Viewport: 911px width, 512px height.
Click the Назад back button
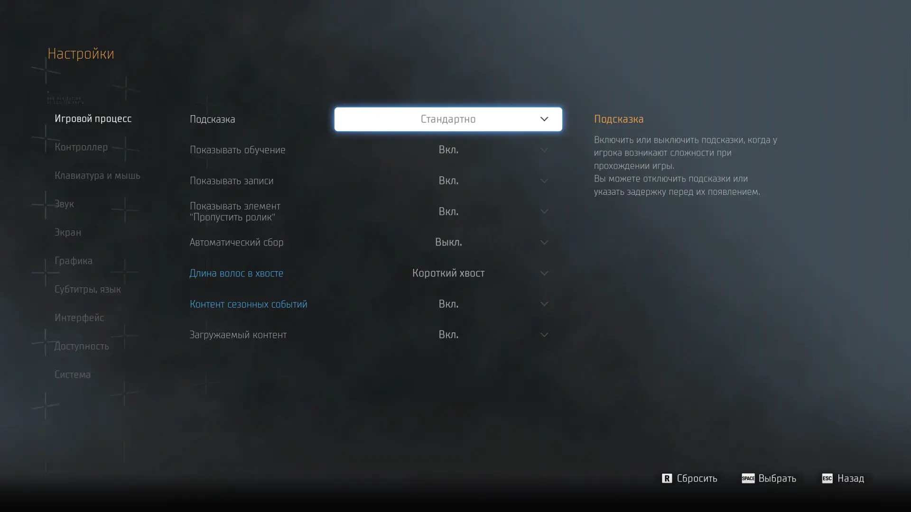851,478
